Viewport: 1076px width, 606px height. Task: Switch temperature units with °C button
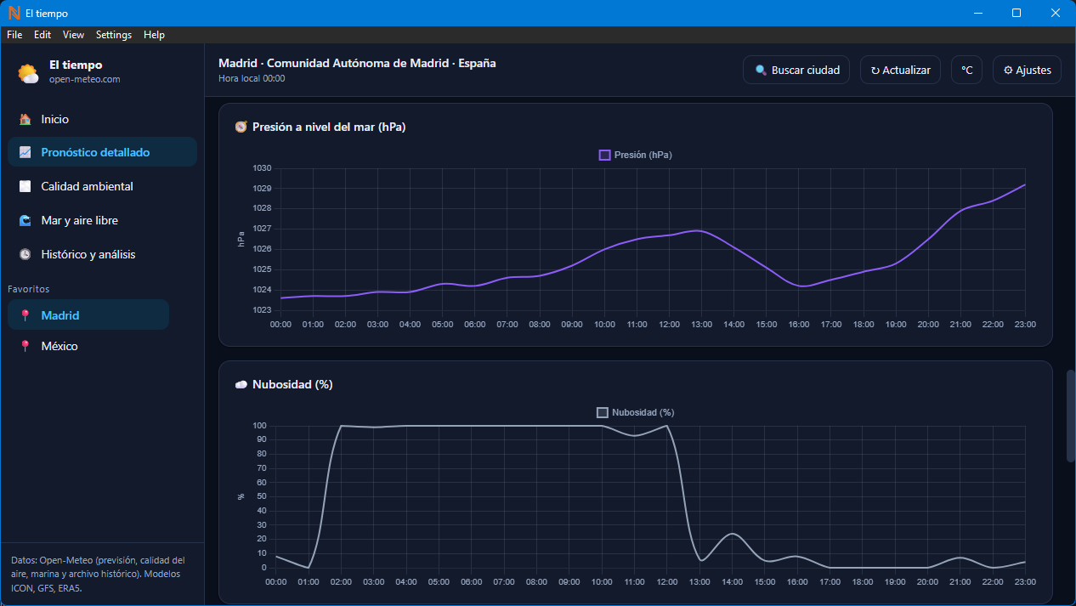coord(967,71)
